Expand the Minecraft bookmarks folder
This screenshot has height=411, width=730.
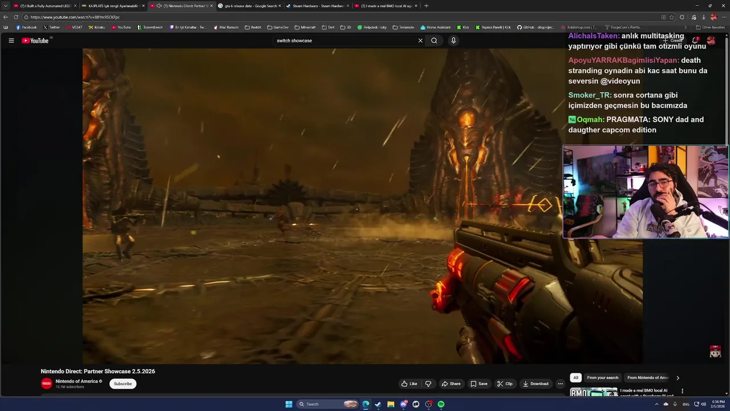click(x=305, y=27)
